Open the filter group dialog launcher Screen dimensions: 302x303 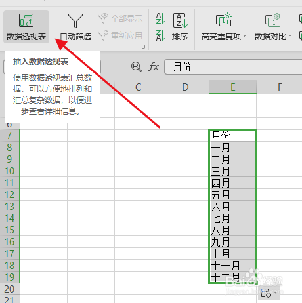click(143, 47)
